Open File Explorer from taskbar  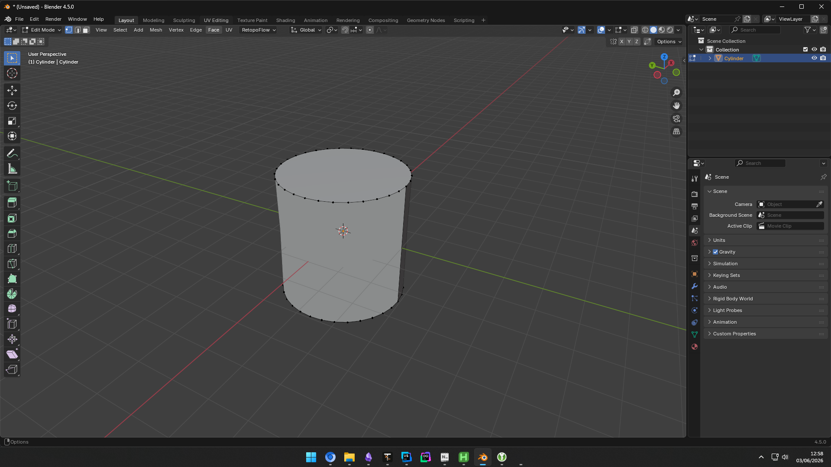coord(349,457)
